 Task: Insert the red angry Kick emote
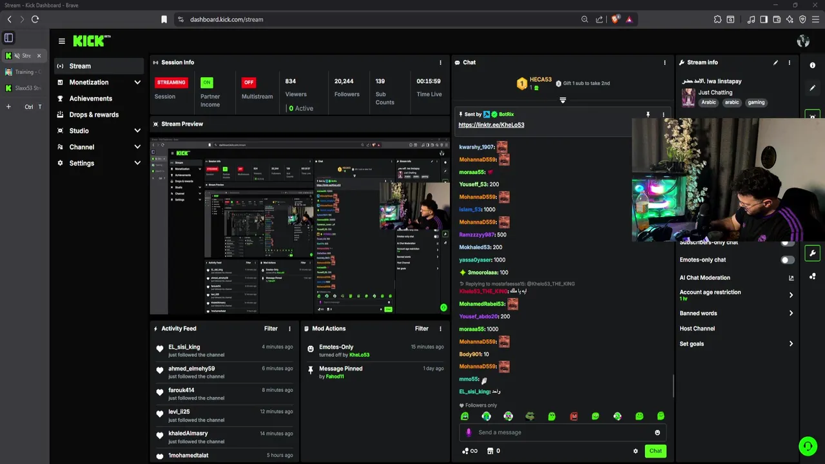click(574, 416)
